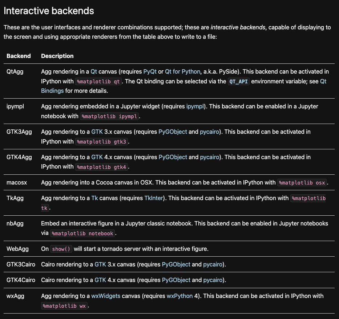Click the GTK4Cairo backend cell

(x=21, y=280)
